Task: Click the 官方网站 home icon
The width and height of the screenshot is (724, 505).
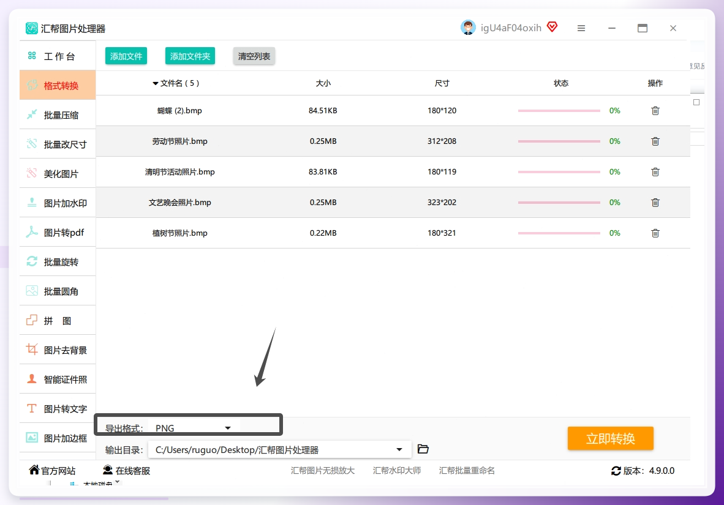Action: point(34,470)
